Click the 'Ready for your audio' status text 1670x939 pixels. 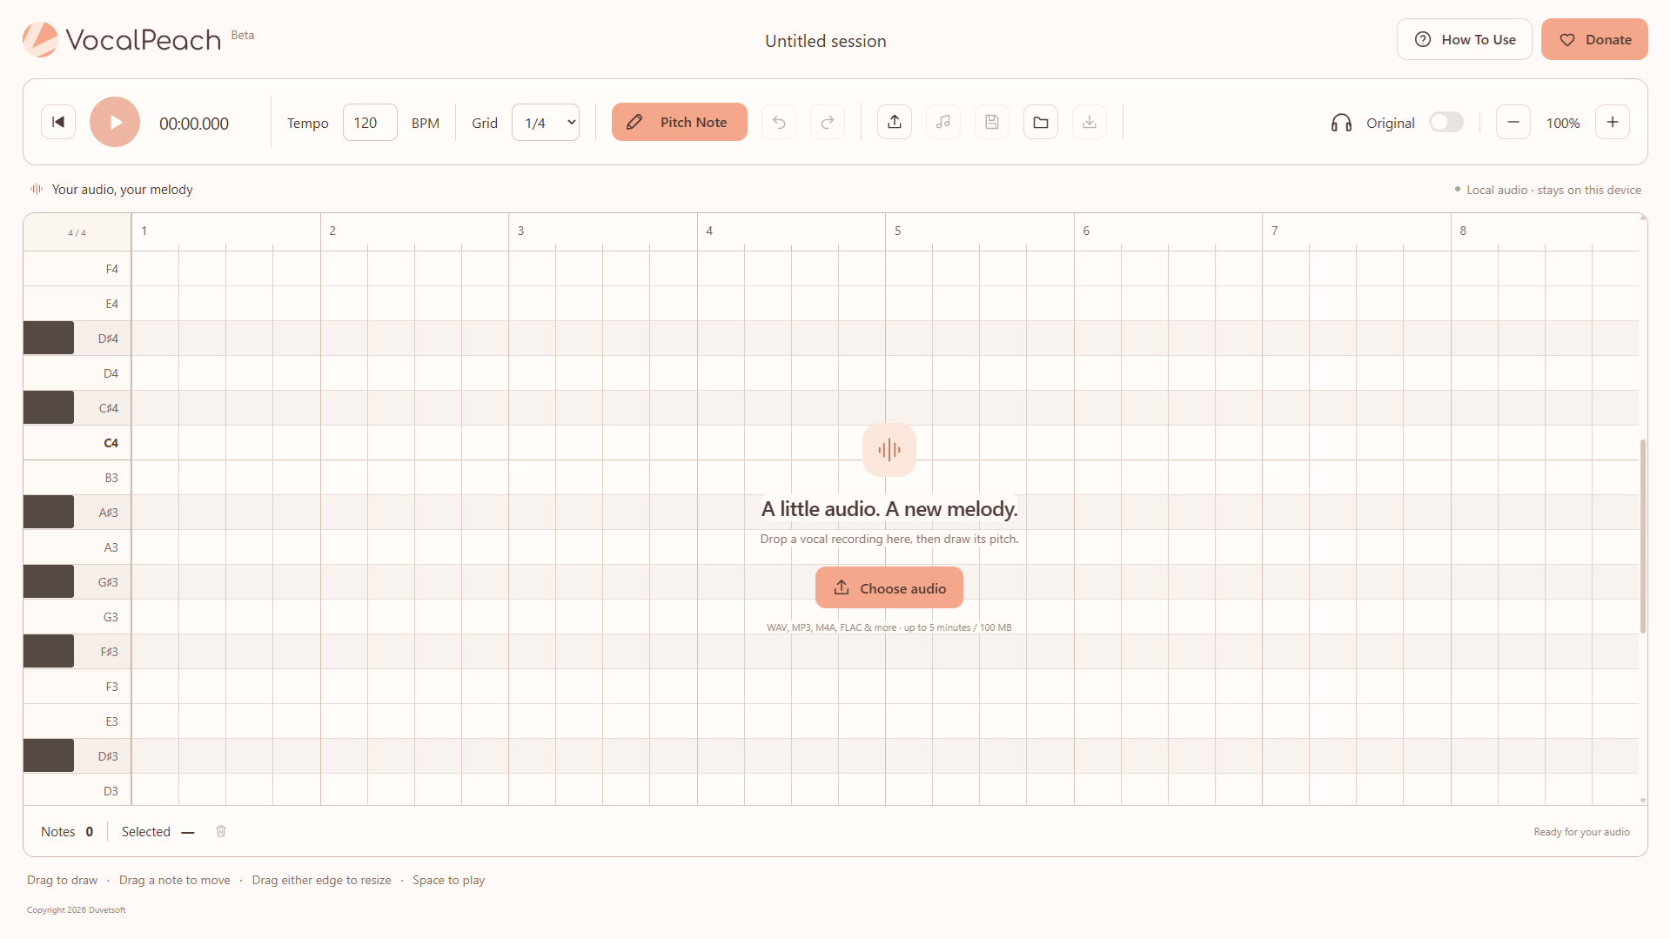click(x=1581, y=832)
